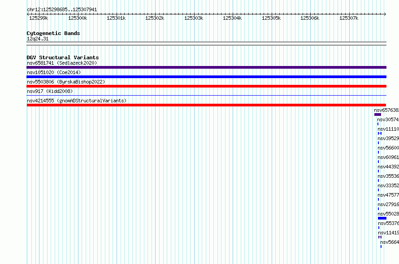
Task: Click the nsv30574 variant label
Action: pos(388,119)
